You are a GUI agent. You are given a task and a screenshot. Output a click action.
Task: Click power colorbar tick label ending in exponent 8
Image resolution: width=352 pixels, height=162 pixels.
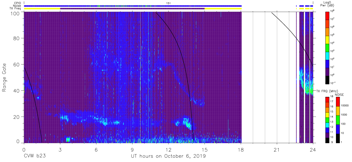tap(332, 11)
